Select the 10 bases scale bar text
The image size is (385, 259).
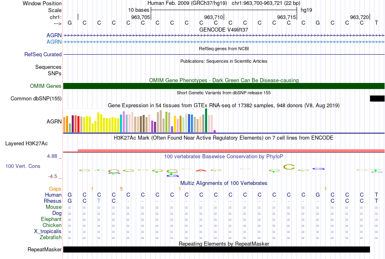click(139, 10)
